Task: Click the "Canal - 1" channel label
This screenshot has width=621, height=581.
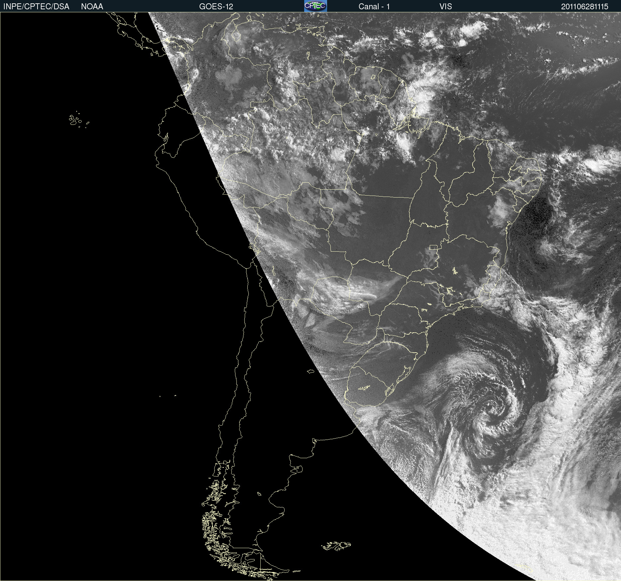Action: 374,7
